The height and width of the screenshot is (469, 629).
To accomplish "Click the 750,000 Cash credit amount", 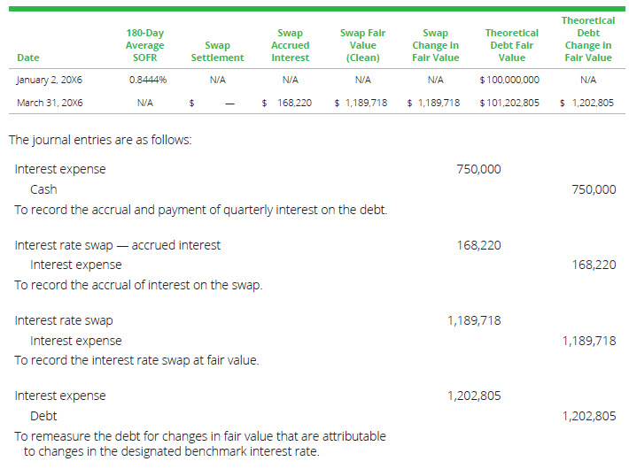I will (594, 189).
